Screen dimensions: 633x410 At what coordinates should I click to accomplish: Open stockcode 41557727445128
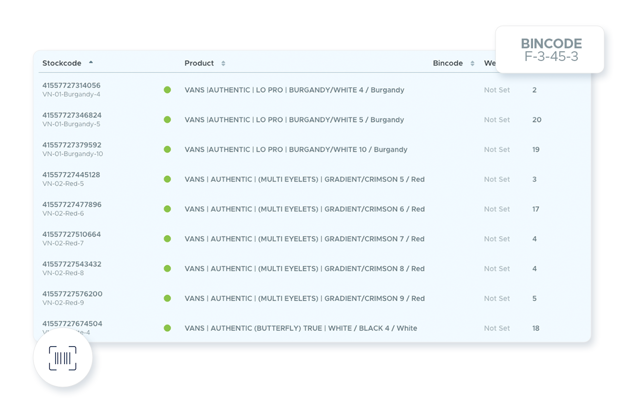tap(71, 175)
